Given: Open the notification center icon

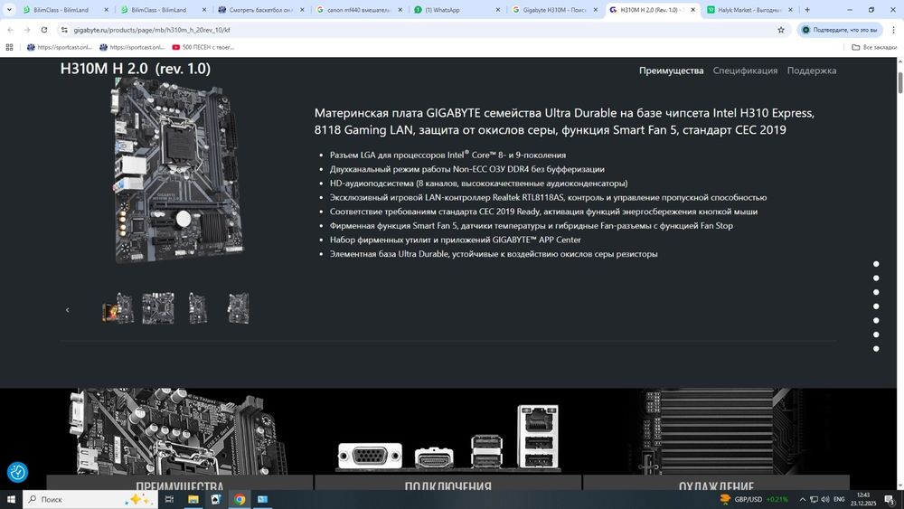Looking at the screenshot, I should (890, 499).
